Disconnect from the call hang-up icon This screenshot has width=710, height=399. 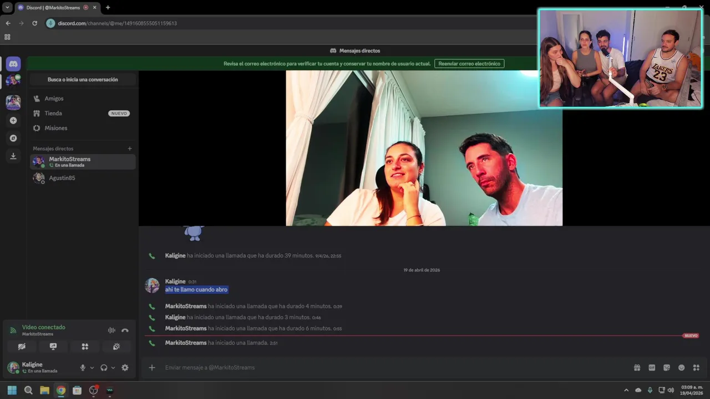125,330
